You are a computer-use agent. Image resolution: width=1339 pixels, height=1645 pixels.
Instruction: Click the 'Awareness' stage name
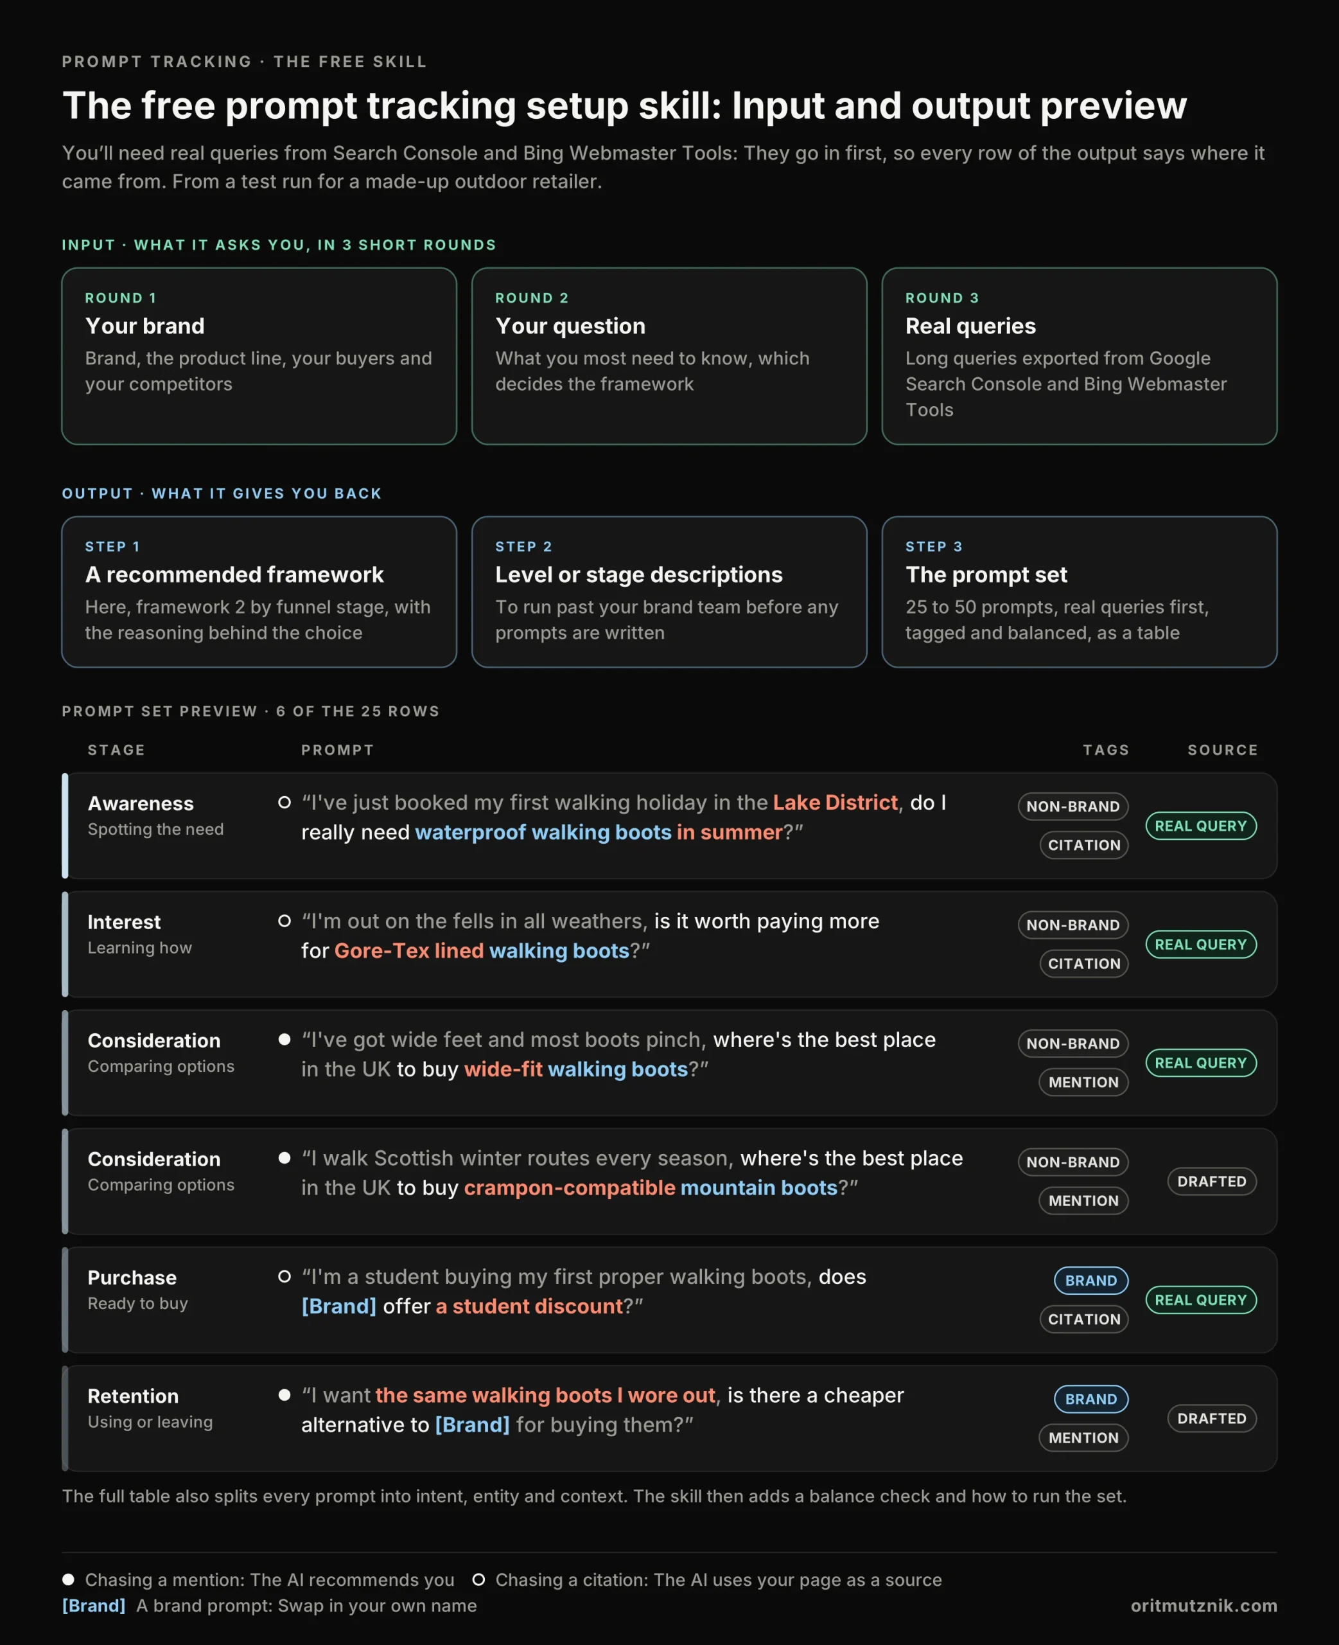tap(141, 803)
